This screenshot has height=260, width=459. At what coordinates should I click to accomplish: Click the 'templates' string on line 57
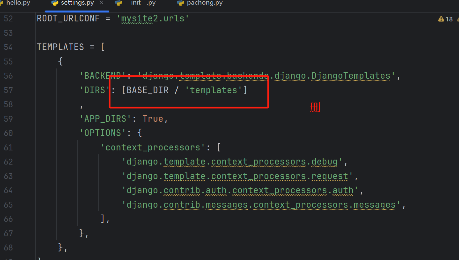coord(214,90)
